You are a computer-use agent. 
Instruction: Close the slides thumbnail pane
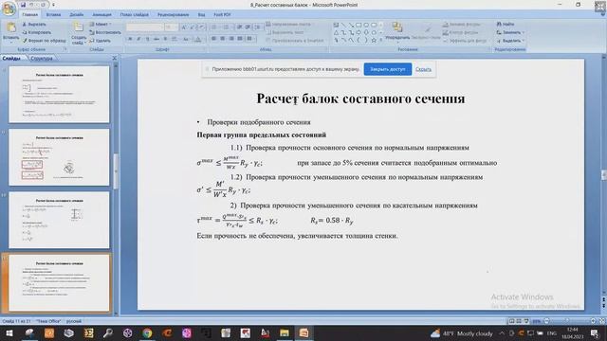[114, 59]
